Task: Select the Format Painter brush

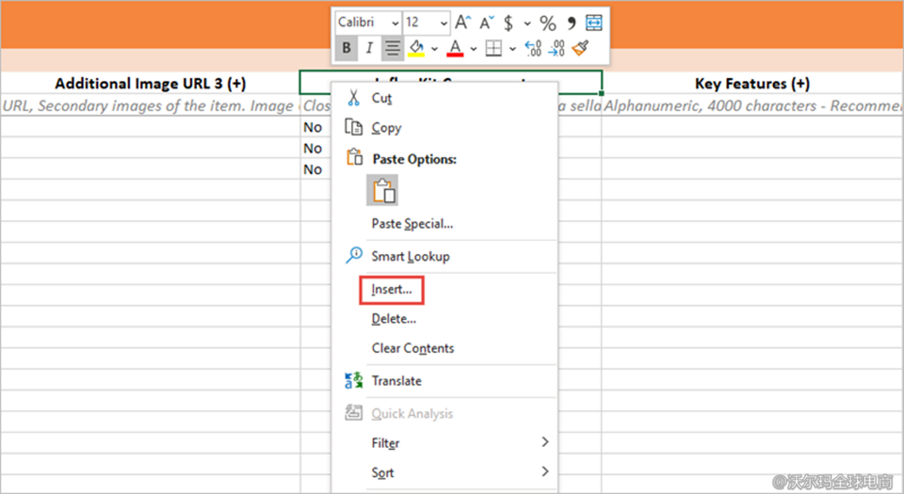Action: point(581,49)
